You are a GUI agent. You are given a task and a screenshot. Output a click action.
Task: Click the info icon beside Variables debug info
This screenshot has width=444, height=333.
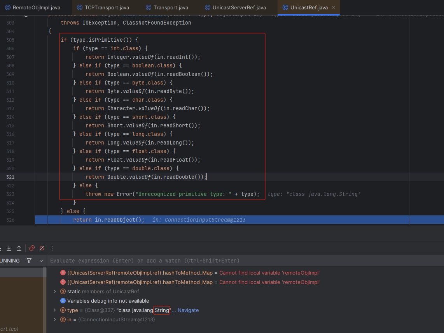click(63, 301)
